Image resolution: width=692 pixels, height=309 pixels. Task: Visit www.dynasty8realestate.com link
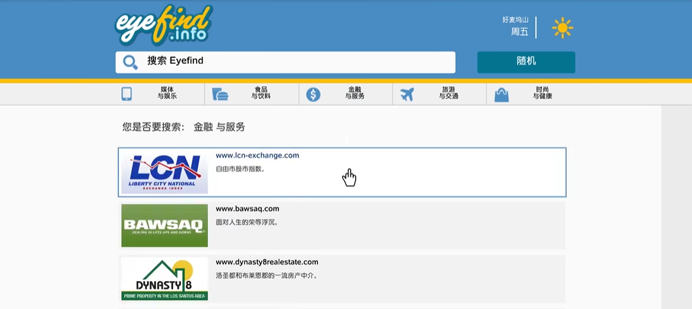click(267, 262)
